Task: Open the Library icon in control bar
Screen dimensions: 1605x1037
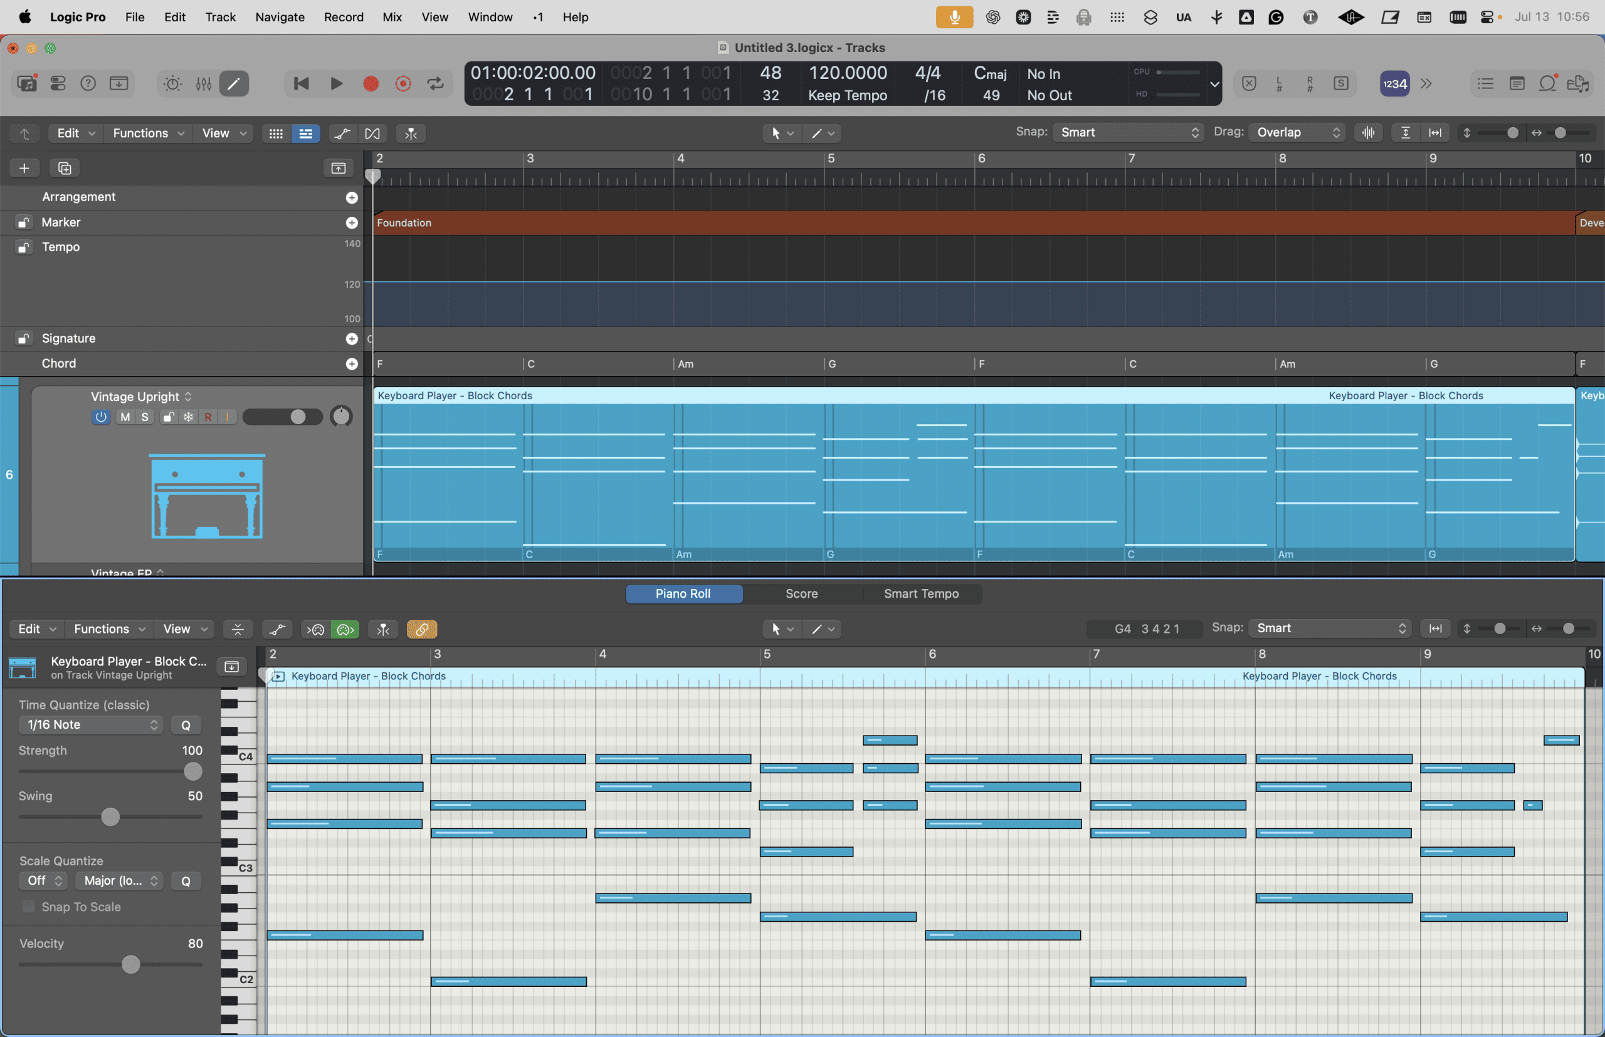Action: [27, 83]
